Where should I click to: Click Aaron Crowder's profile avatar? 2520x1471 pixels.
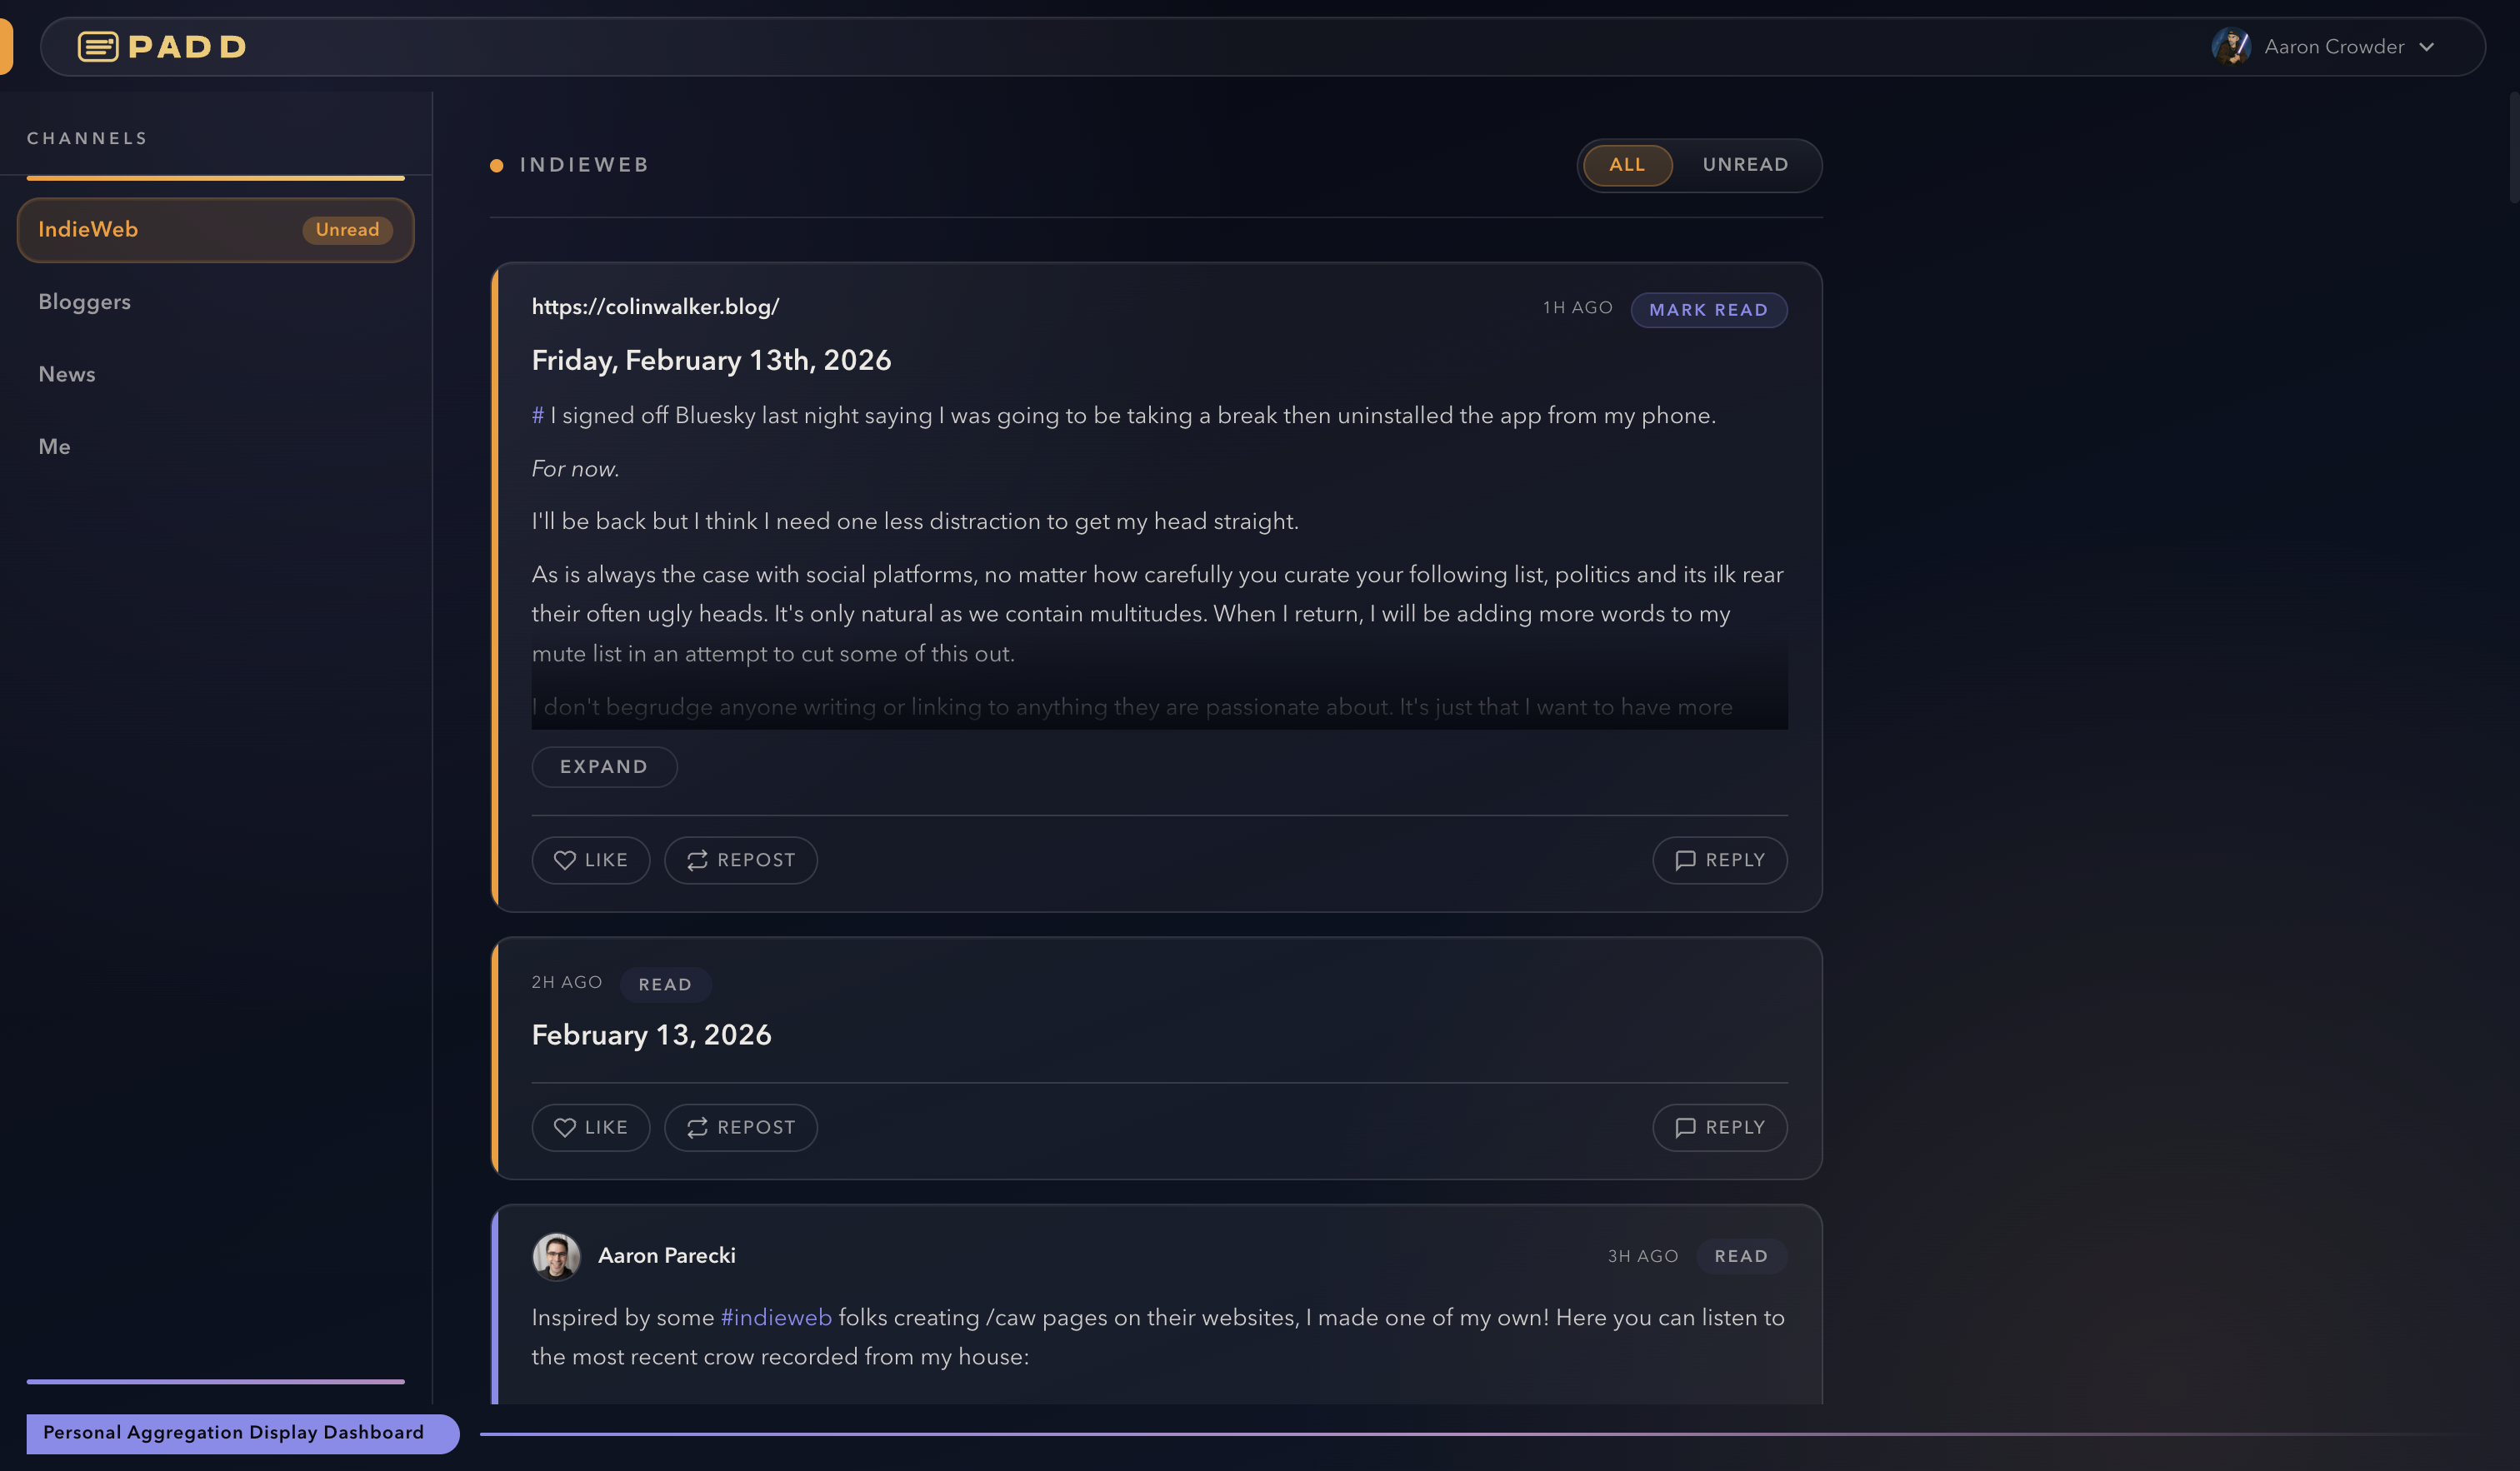point(2230,47)
